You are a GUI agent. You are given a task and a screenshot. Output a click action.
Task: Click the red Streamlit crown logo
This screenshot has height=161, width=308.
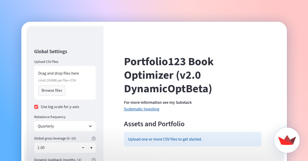(287, 140)
